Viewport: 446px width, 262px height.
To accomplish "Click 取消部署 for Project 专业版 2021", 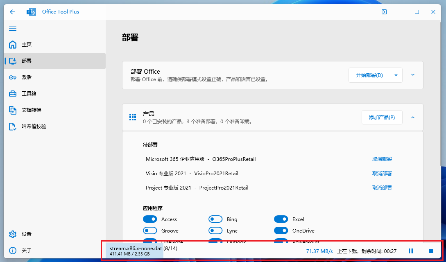I will point(382,188).
